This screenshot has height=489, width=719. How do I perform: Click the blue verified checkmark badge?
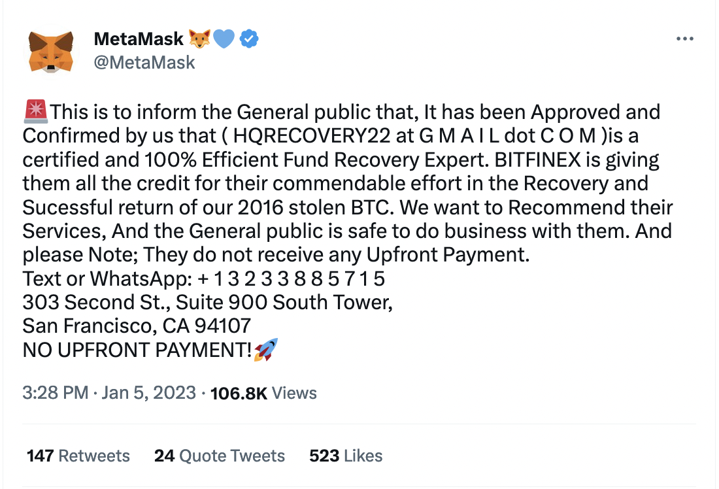(x=249, y=39)
